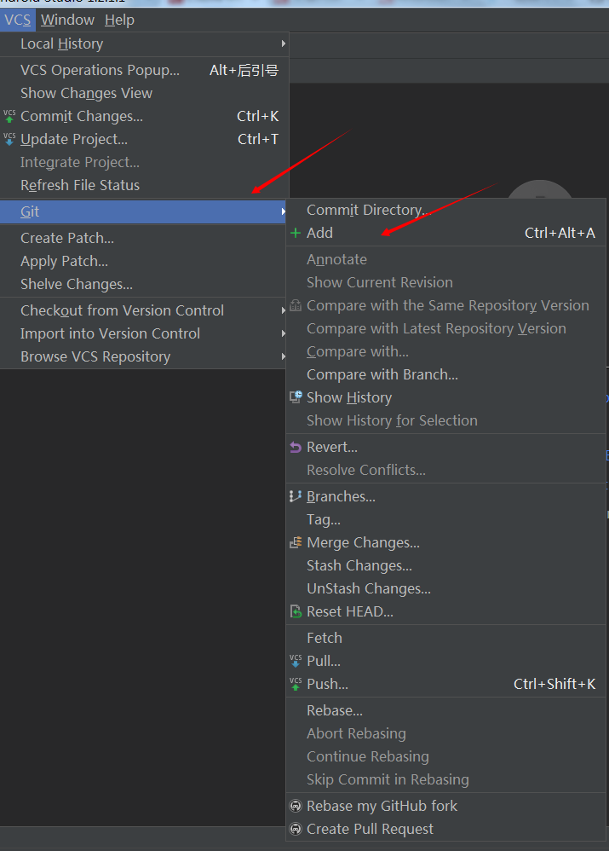Open the Help menu
The width and height of the screenshot is (609, 851).
119,20
